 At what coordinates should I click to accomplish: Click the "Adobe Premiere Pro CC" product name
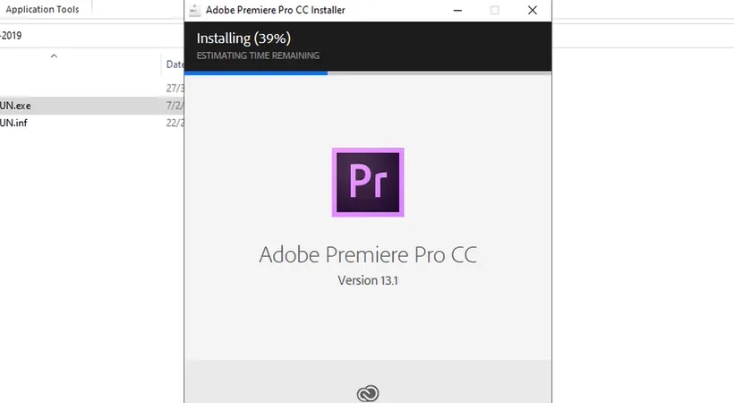pos(368,254)
